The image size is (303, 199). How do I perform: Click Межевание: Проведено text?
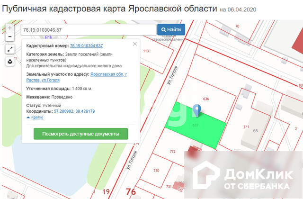click(x=49, y=97)
